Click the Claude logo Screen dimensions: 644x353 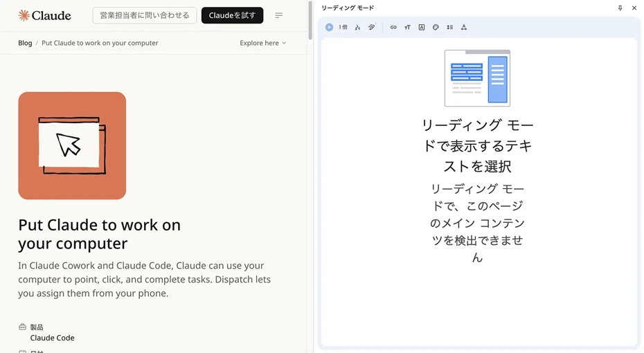pos(45,16)
